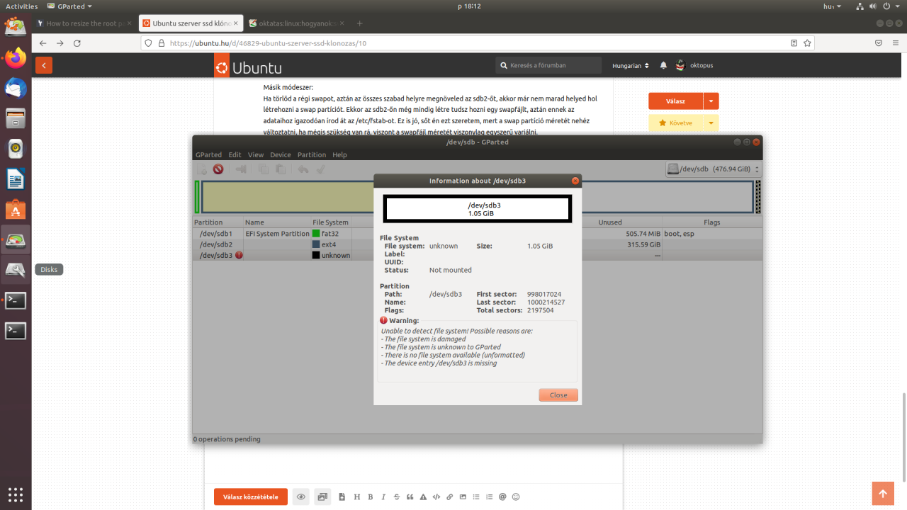
Task: Click New partition icon in GParted toolbar
Action: pyautogui.click(x=201, y=169)
